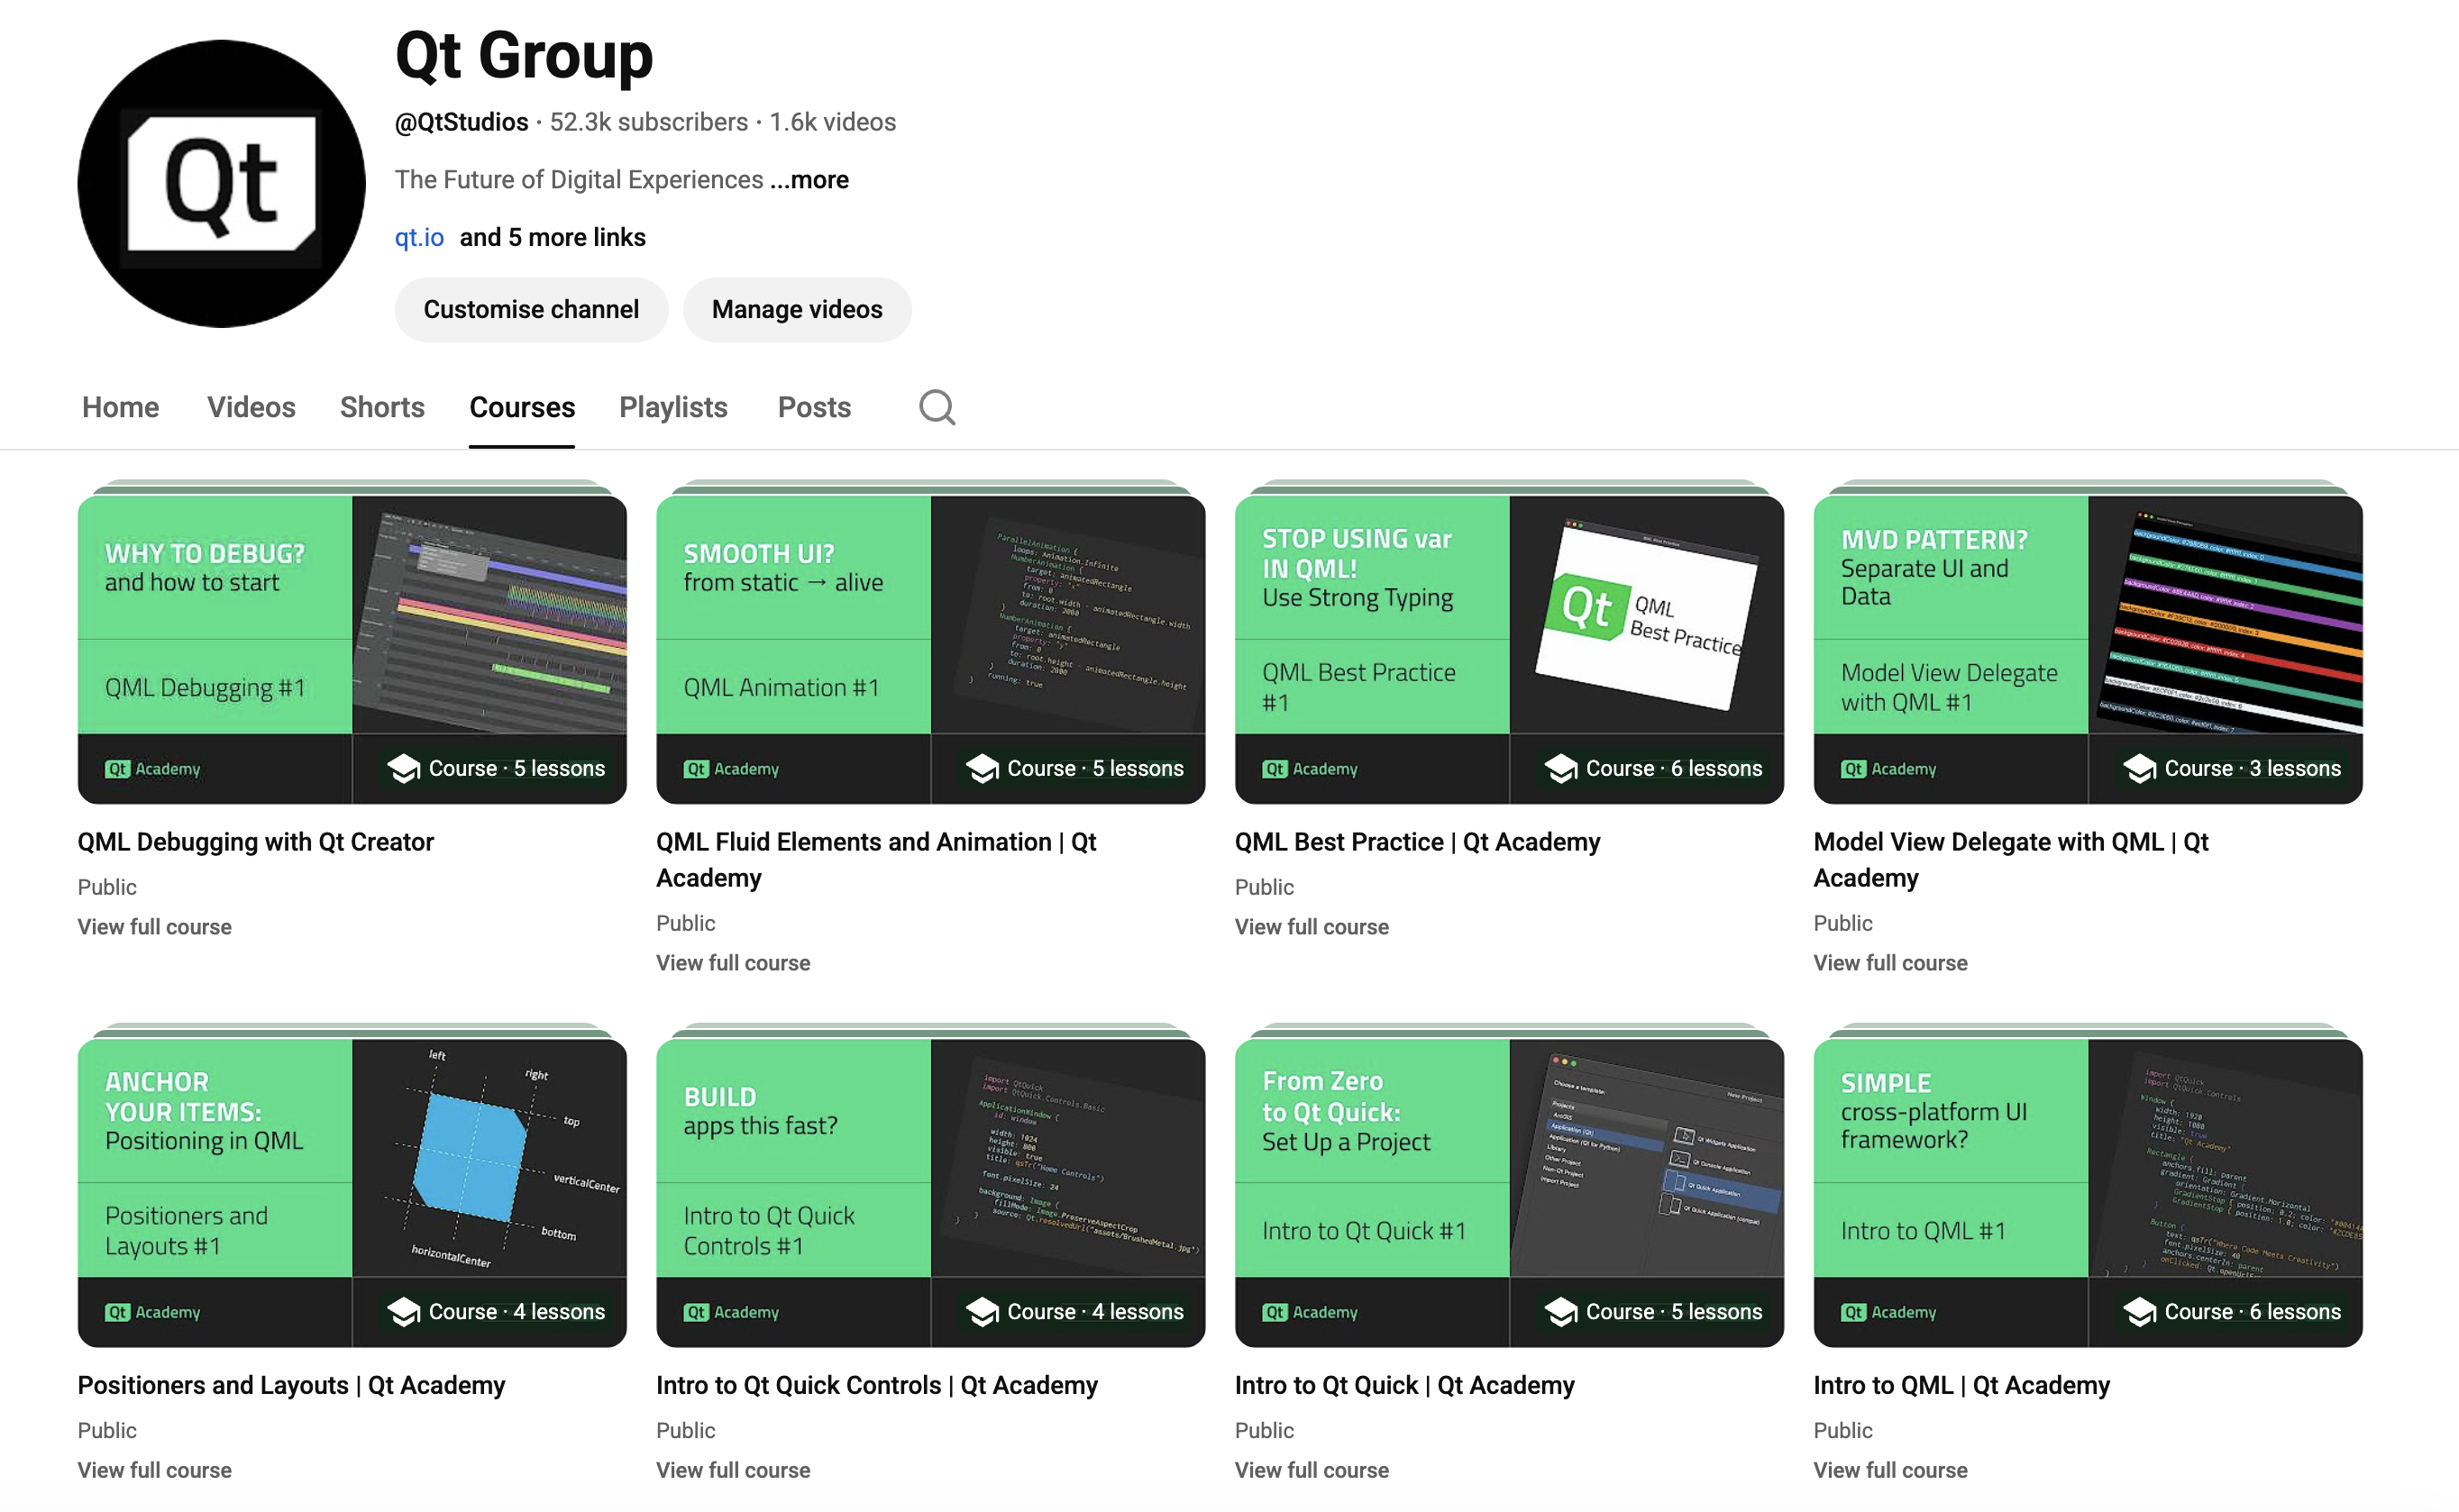2459x1512 pixels.
Task: Open the Playlists tab
Action: (672, 407)
